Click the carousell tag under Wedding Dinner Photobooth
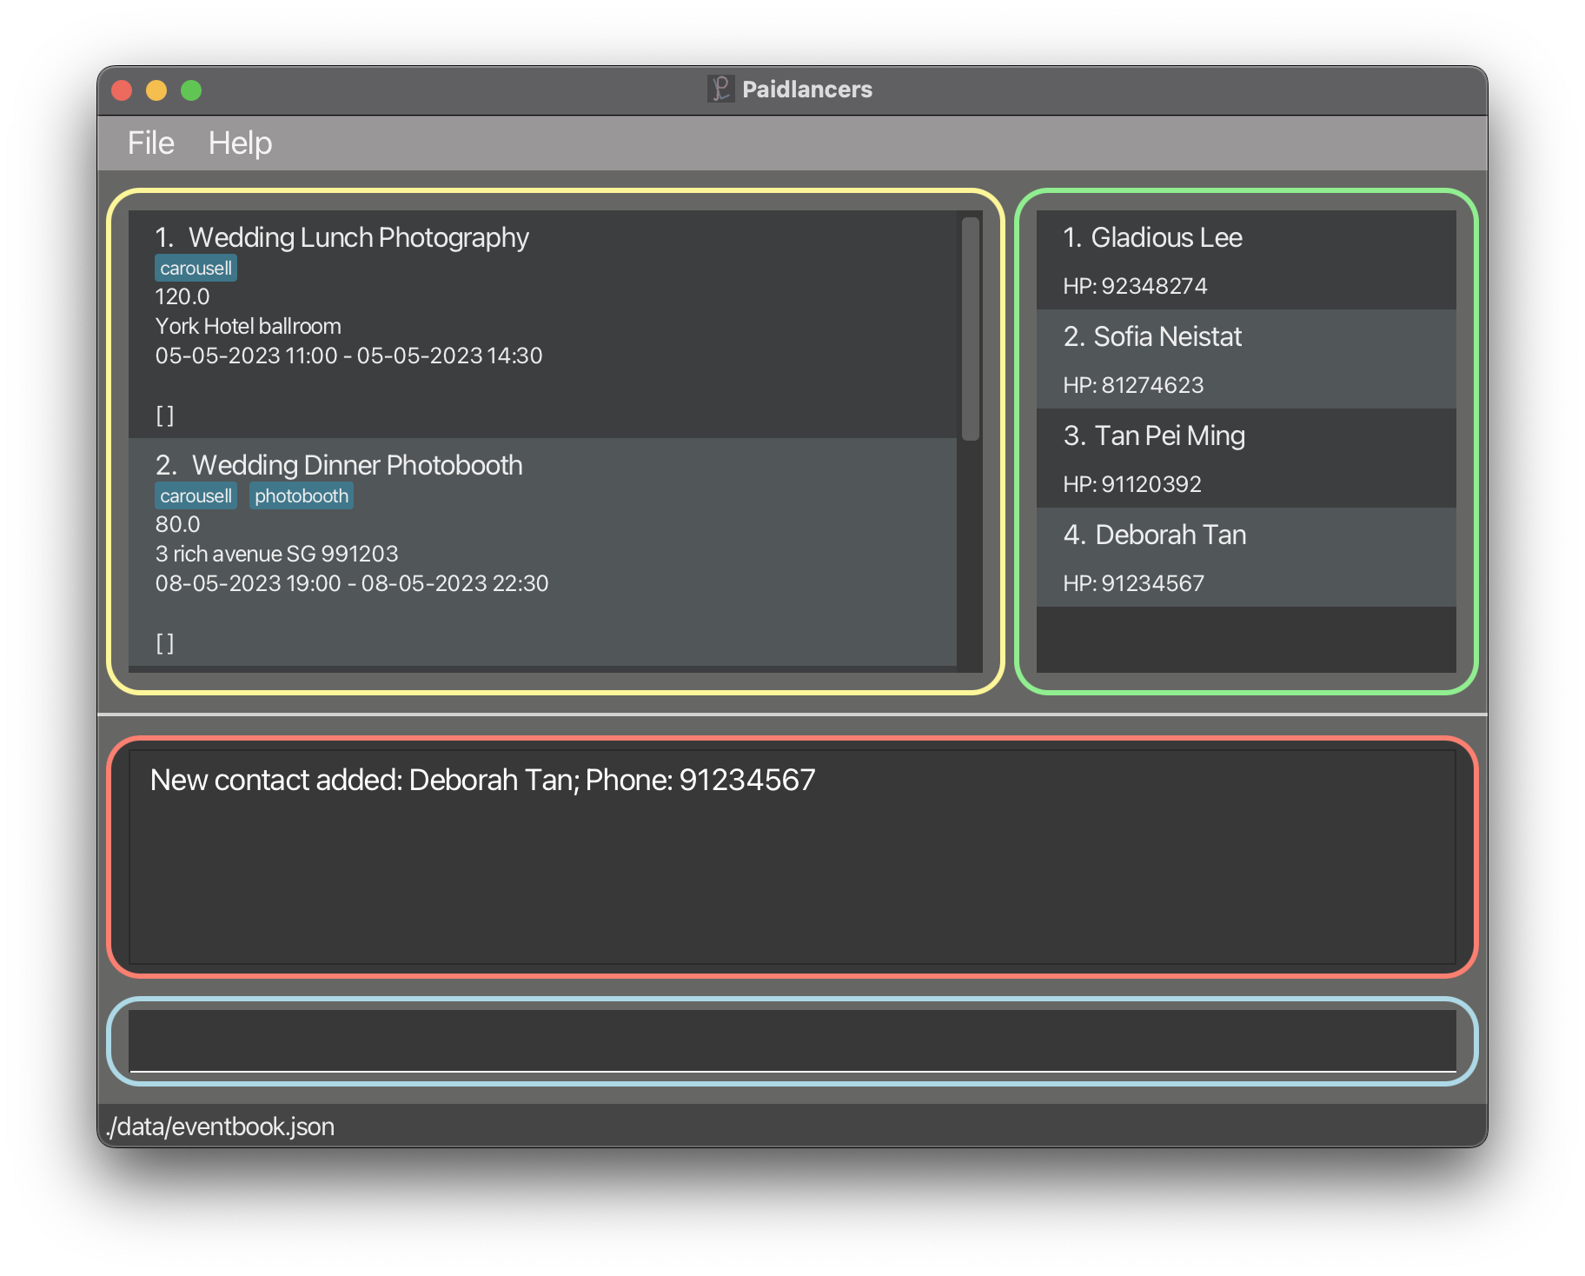Screen dimensions: 1585x1276 (x=196, y=495)
